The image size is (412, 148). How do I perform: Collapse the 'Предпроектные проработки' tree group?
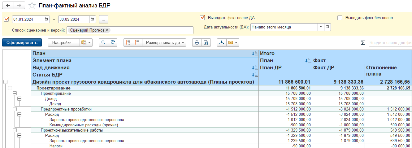pos(15,109)
